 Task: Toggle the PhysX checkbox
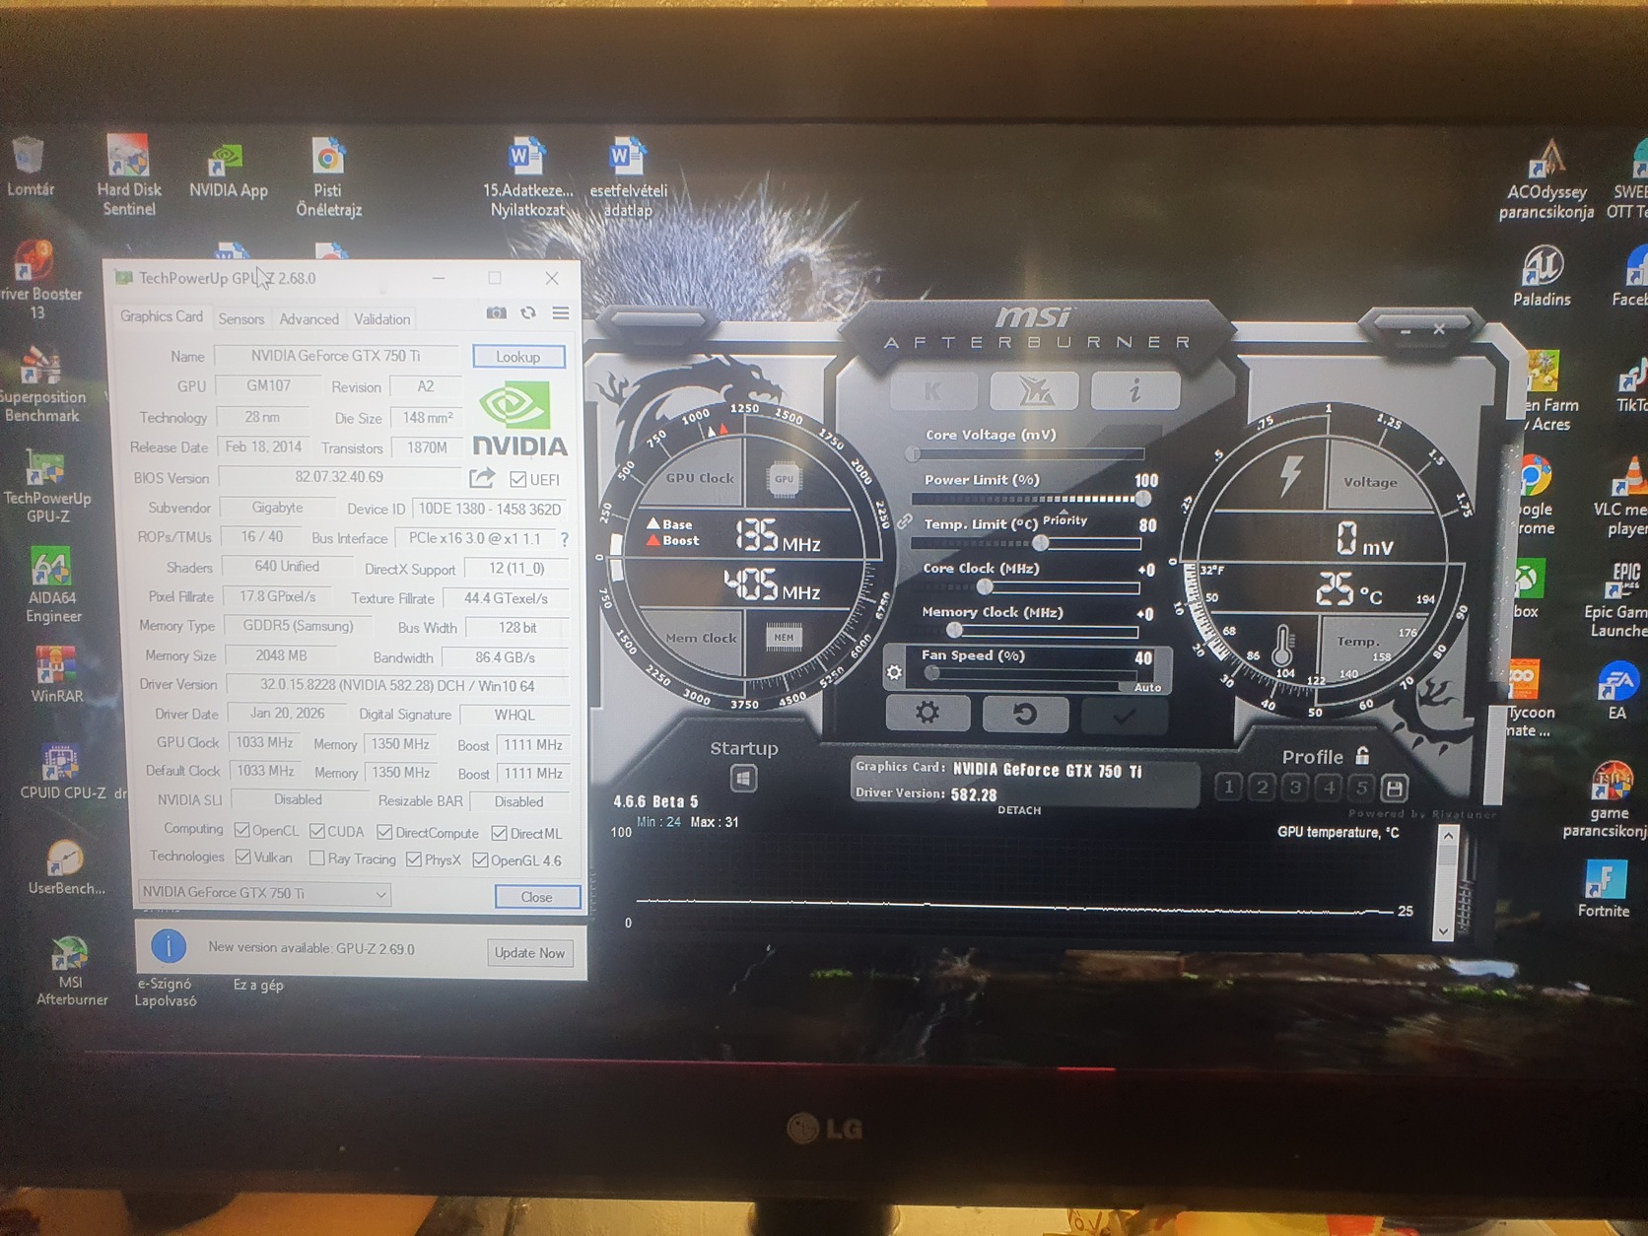414,859
